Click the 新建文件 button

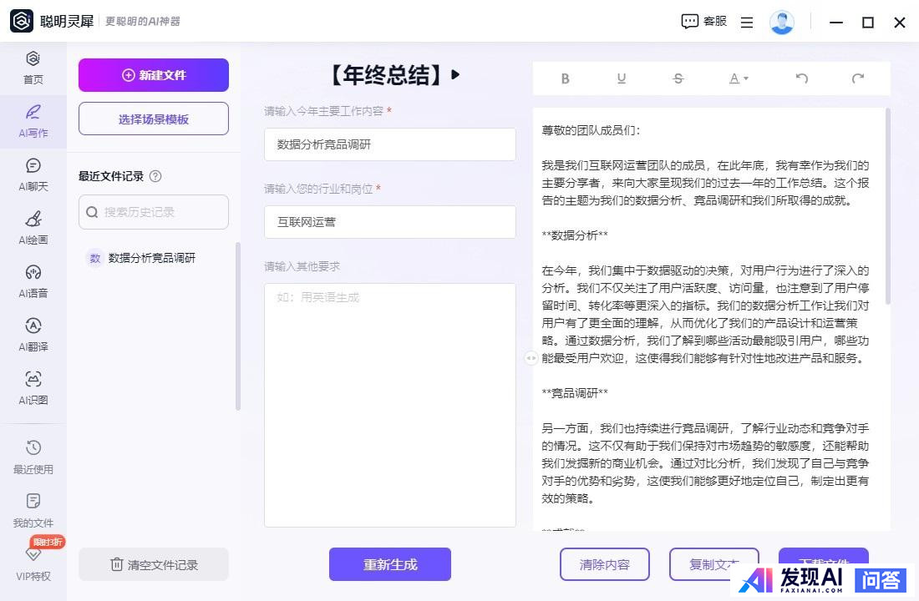pyautogui.click(x=154, y=75)
